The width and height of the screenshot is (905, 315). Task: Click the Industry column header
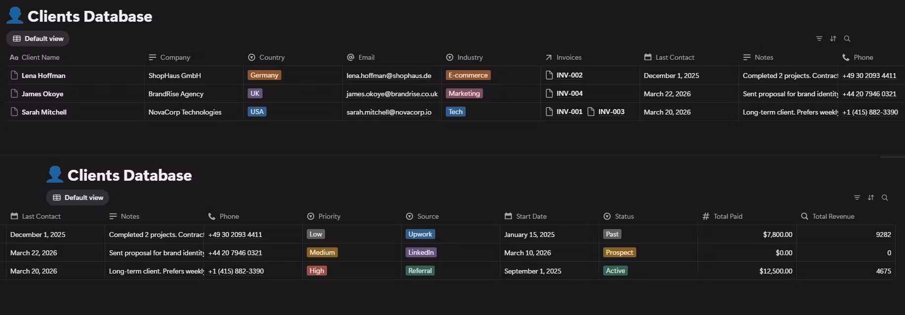coord(470,57)
